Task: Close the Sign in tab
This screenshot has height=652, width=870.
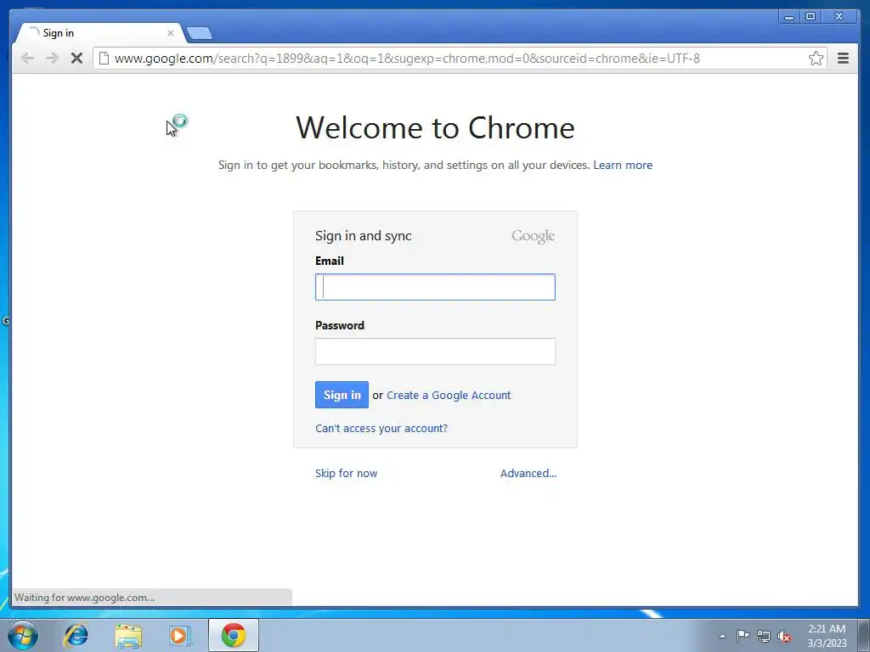Action: tap(170, 33)
